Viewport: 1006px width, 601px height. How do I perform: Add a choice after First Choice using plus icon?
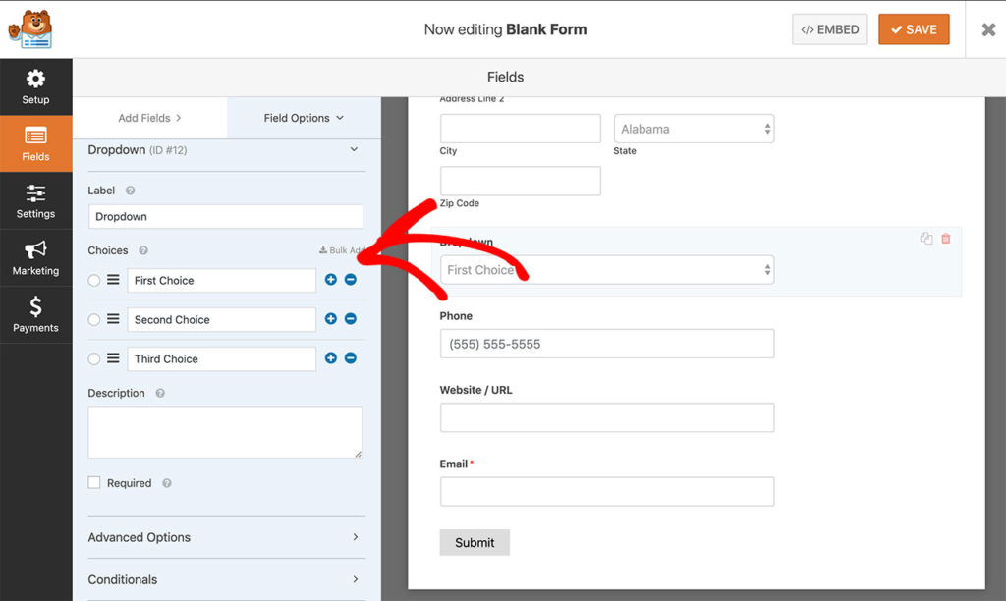coord(330,280)
